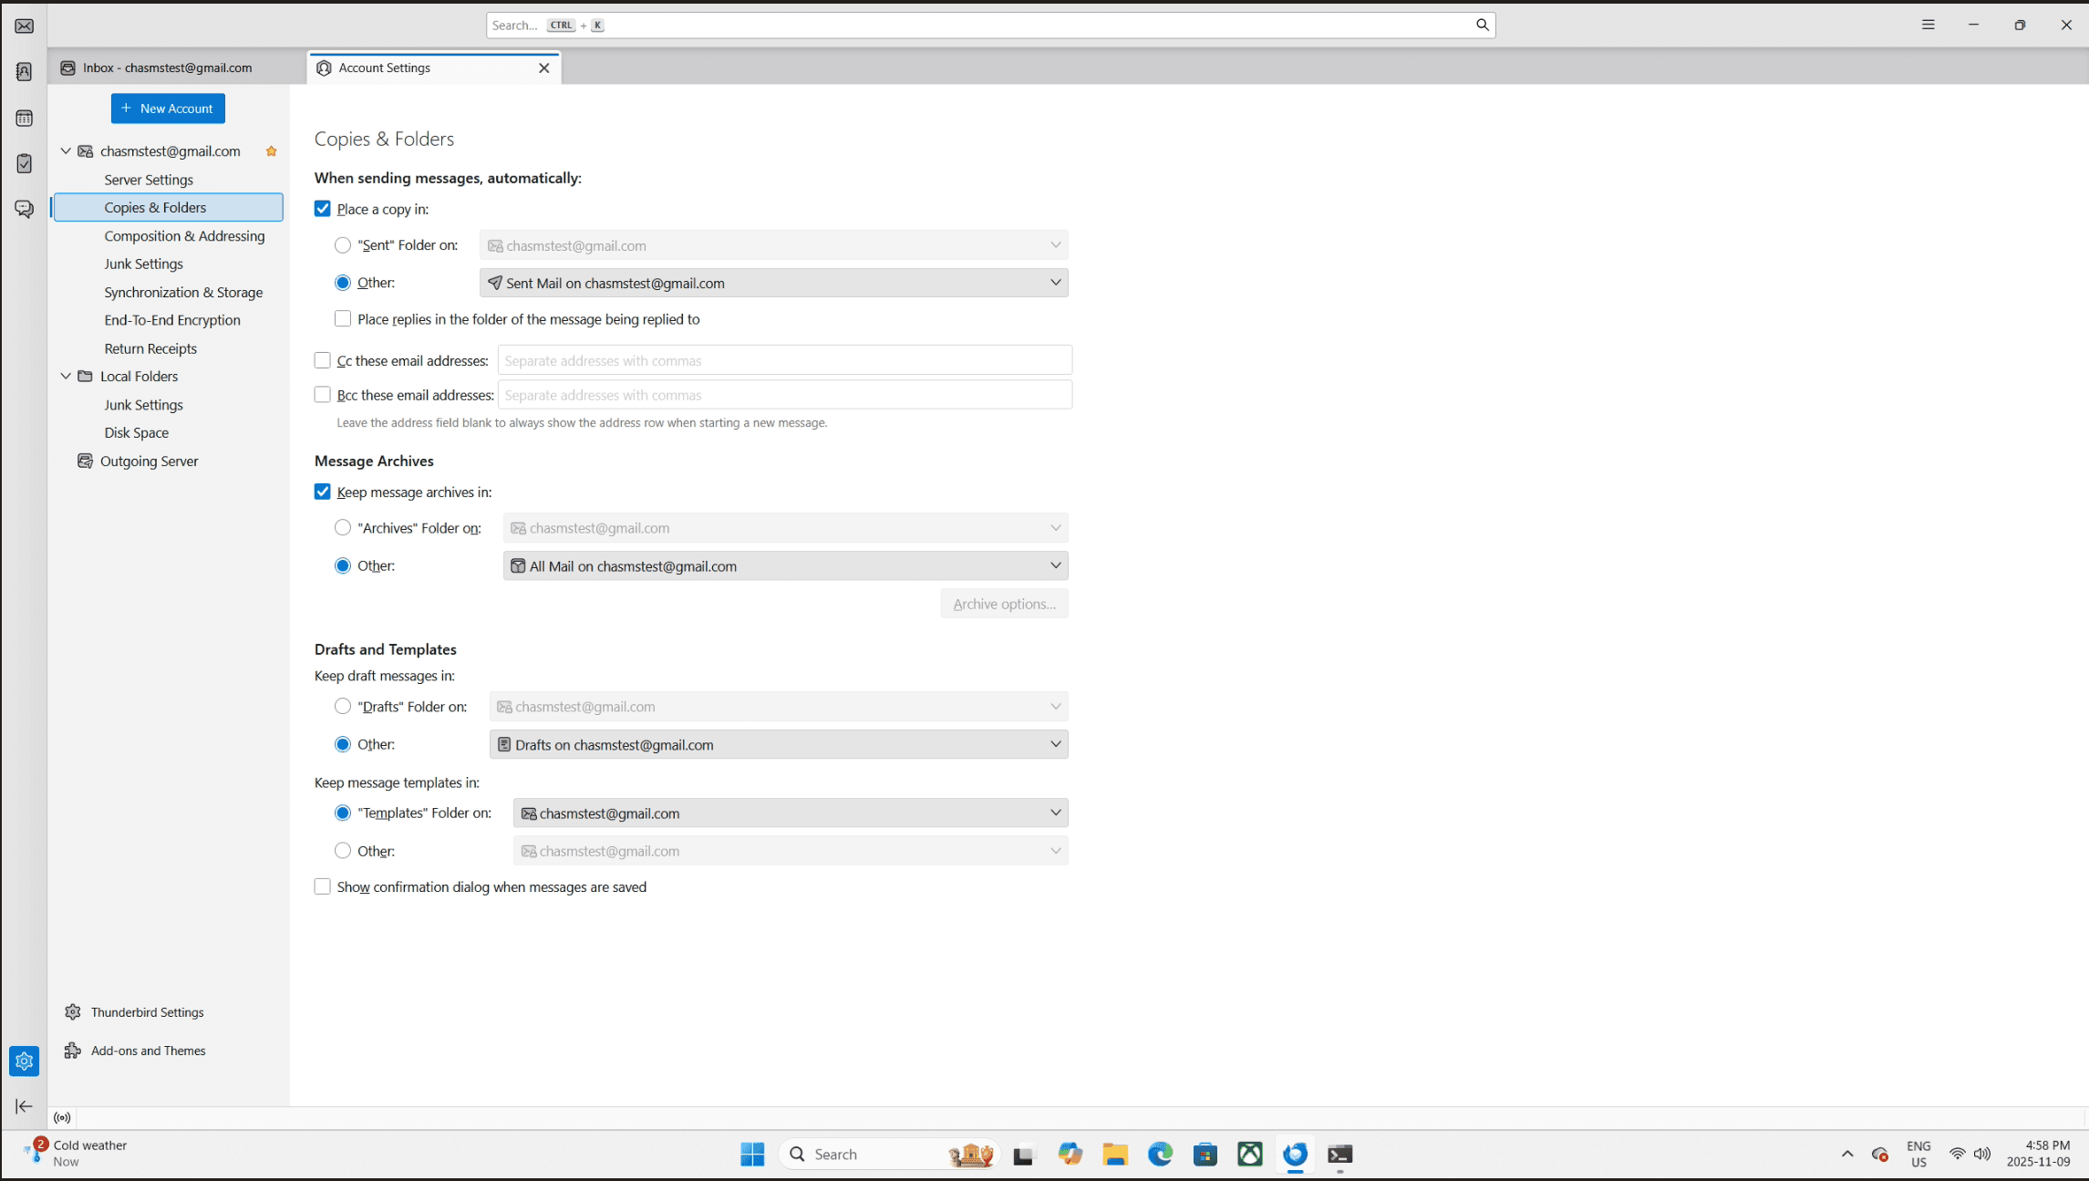The image size is (2089, 1181).
Task: Open the Address Book sidebar icon
Action: (25, 72)
